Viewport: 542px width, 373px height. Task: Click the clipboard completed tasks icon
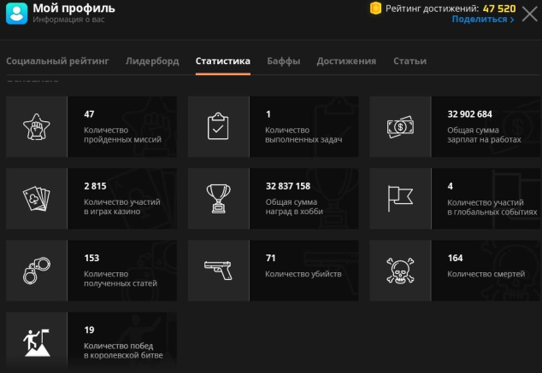(x=218, y=126)
